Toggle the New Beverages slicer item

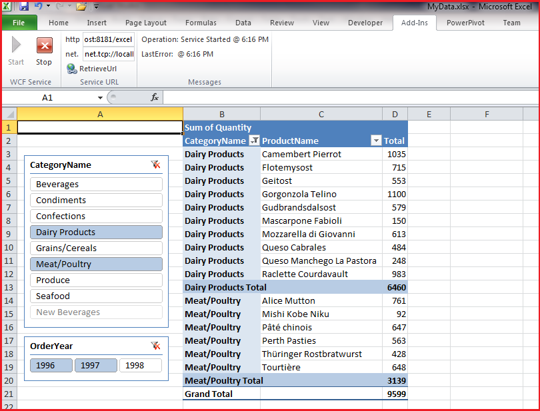tap(96, 312)
